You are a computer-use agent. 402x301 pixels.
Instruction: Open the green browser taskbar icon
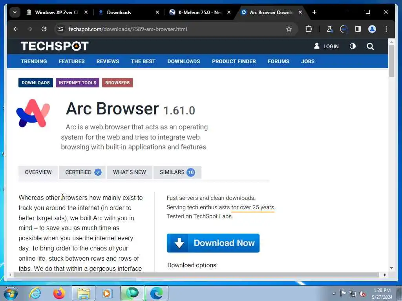[132, 293]
